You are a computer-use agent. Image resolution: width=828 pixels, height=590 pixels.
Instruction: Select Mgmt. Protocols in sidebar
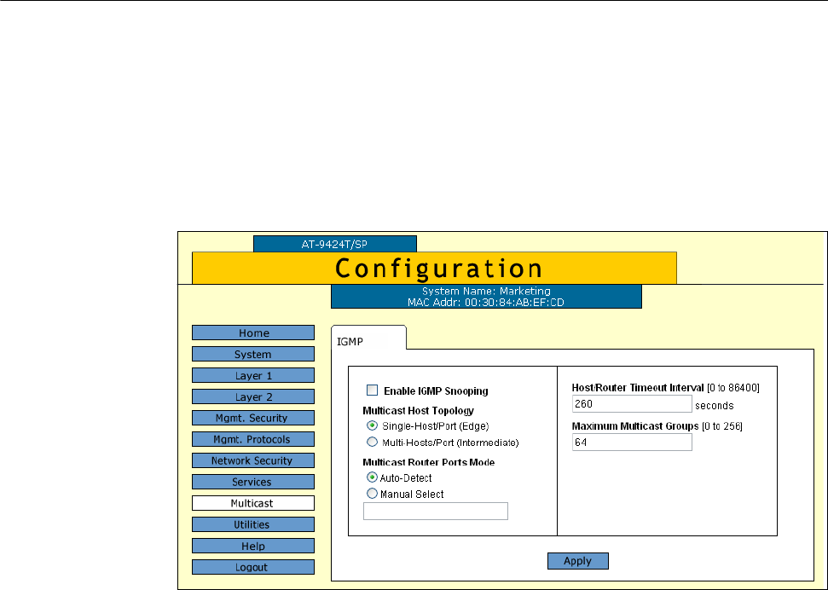[x=252, y=439]
